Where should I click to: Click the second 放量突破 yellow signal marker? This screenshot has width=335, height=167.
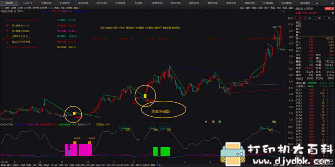tap(145, 96)
